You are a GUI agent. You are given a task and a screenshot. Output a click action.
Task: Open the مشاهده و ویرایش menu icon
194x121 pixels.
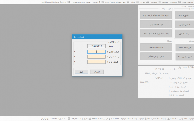(179, 2)
